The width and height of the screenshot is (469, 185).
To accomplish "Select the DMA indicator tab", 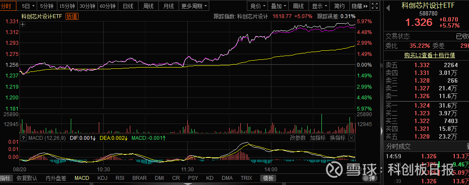I will click(x=227, y=178).
